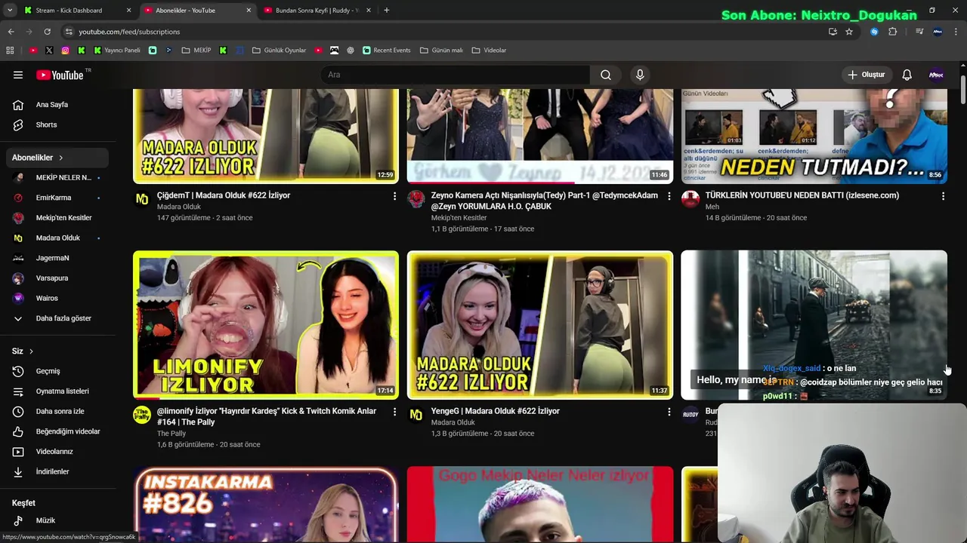Go to Ana Sayfa in sidebar
The width and height of the screenshot is (967, 543).
59,105
